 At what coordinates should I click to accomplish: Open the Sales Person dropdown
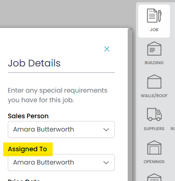(61, 130)
